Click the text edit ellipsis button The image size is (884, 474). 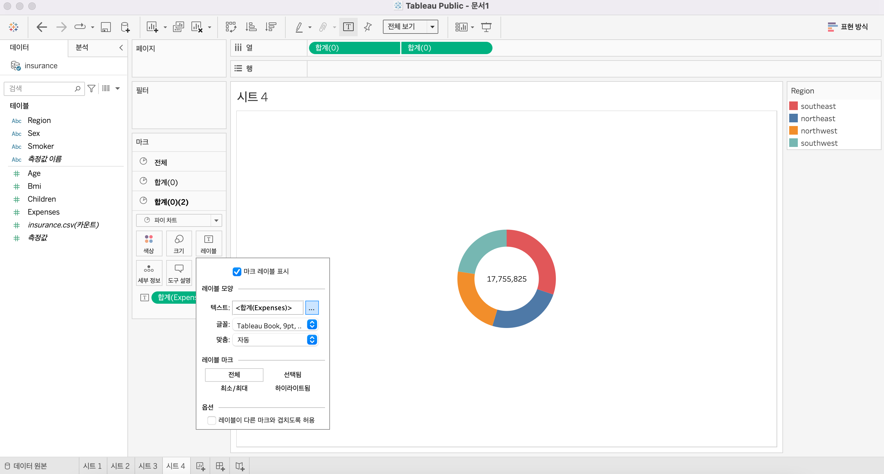coord(311,308)
